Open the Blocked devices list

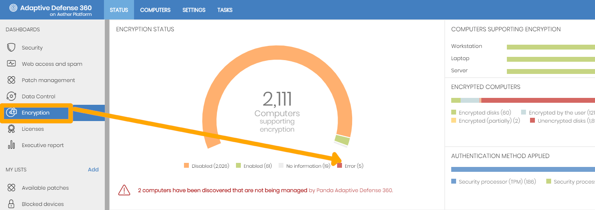pyautogui.click(x=43, y=204)
